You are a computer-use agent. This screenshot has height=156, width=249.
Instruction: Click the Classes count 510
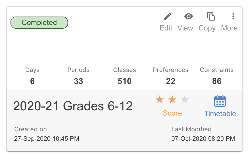click(x=124, y=81)
